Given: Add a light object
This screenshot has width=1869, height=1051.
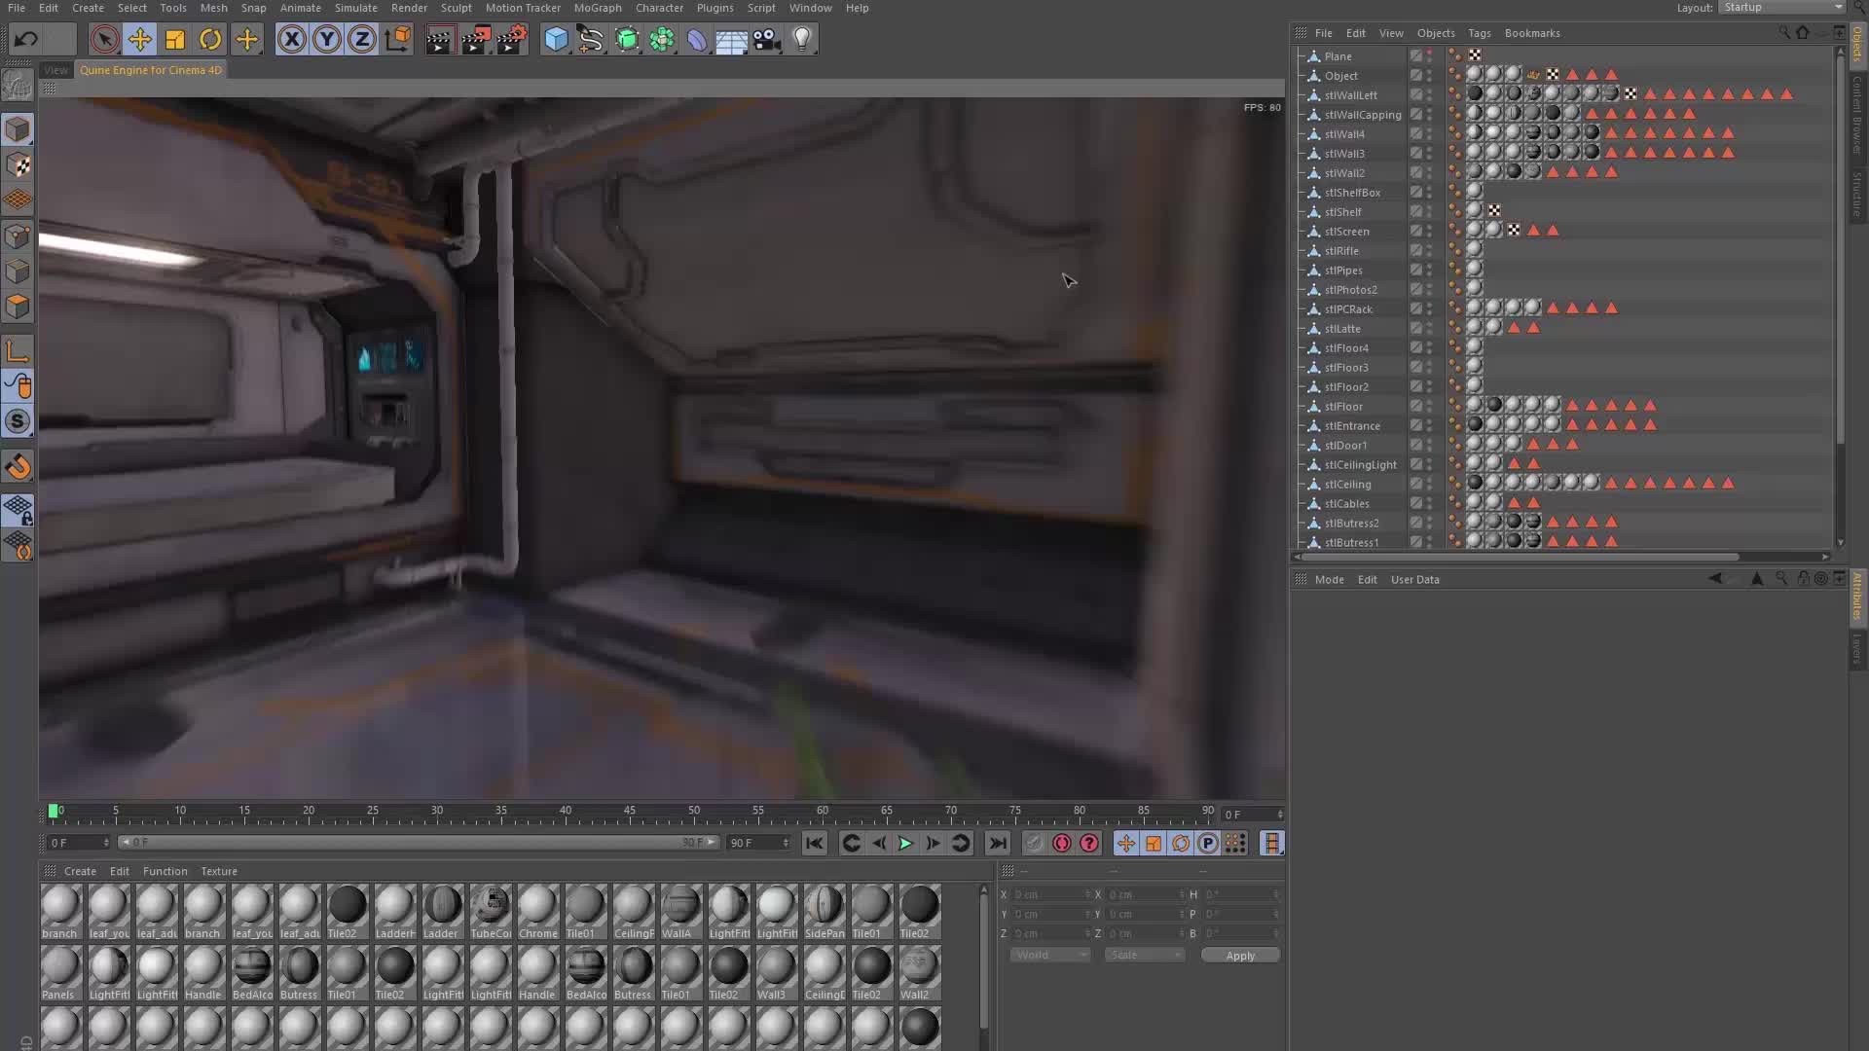Looking at the screenshot, I should (x=802, y=40).
